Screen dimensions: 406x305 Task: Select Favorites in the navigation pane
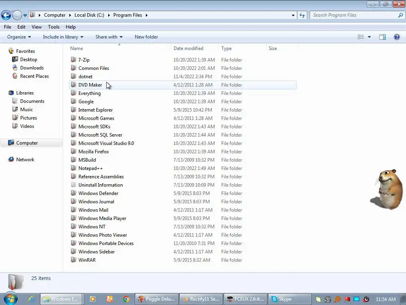25,51
